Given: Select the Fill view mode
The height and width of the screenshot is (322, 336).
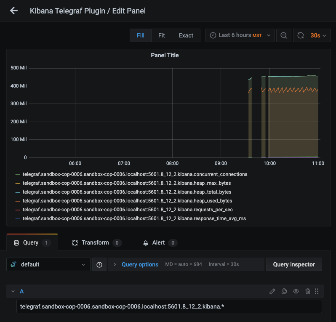Looking at the screenshot, I should click(141, 35).
